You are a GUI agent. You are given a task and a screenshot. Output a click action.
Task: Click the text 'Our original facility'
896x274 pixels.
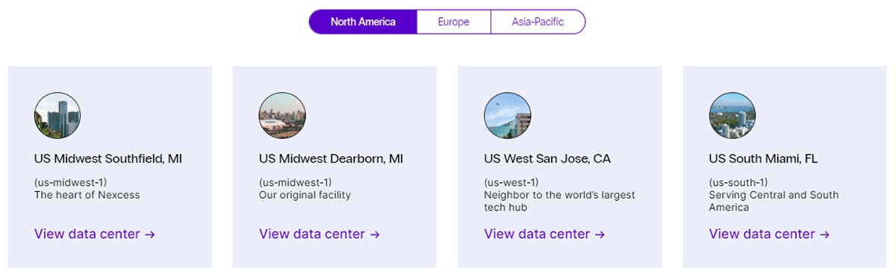point(305,195)
